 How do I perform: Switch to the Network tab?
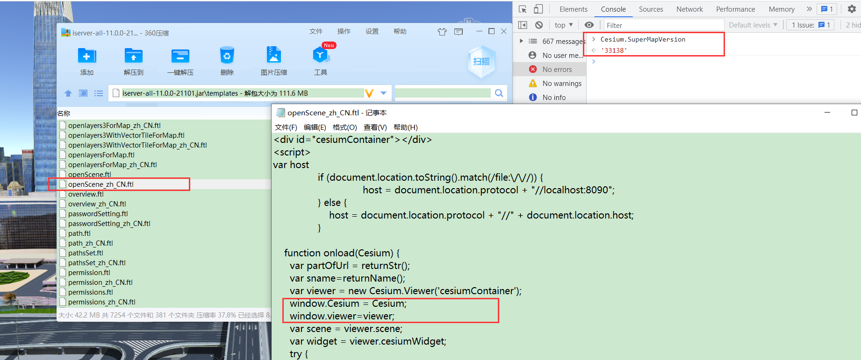tap(689, 9)
